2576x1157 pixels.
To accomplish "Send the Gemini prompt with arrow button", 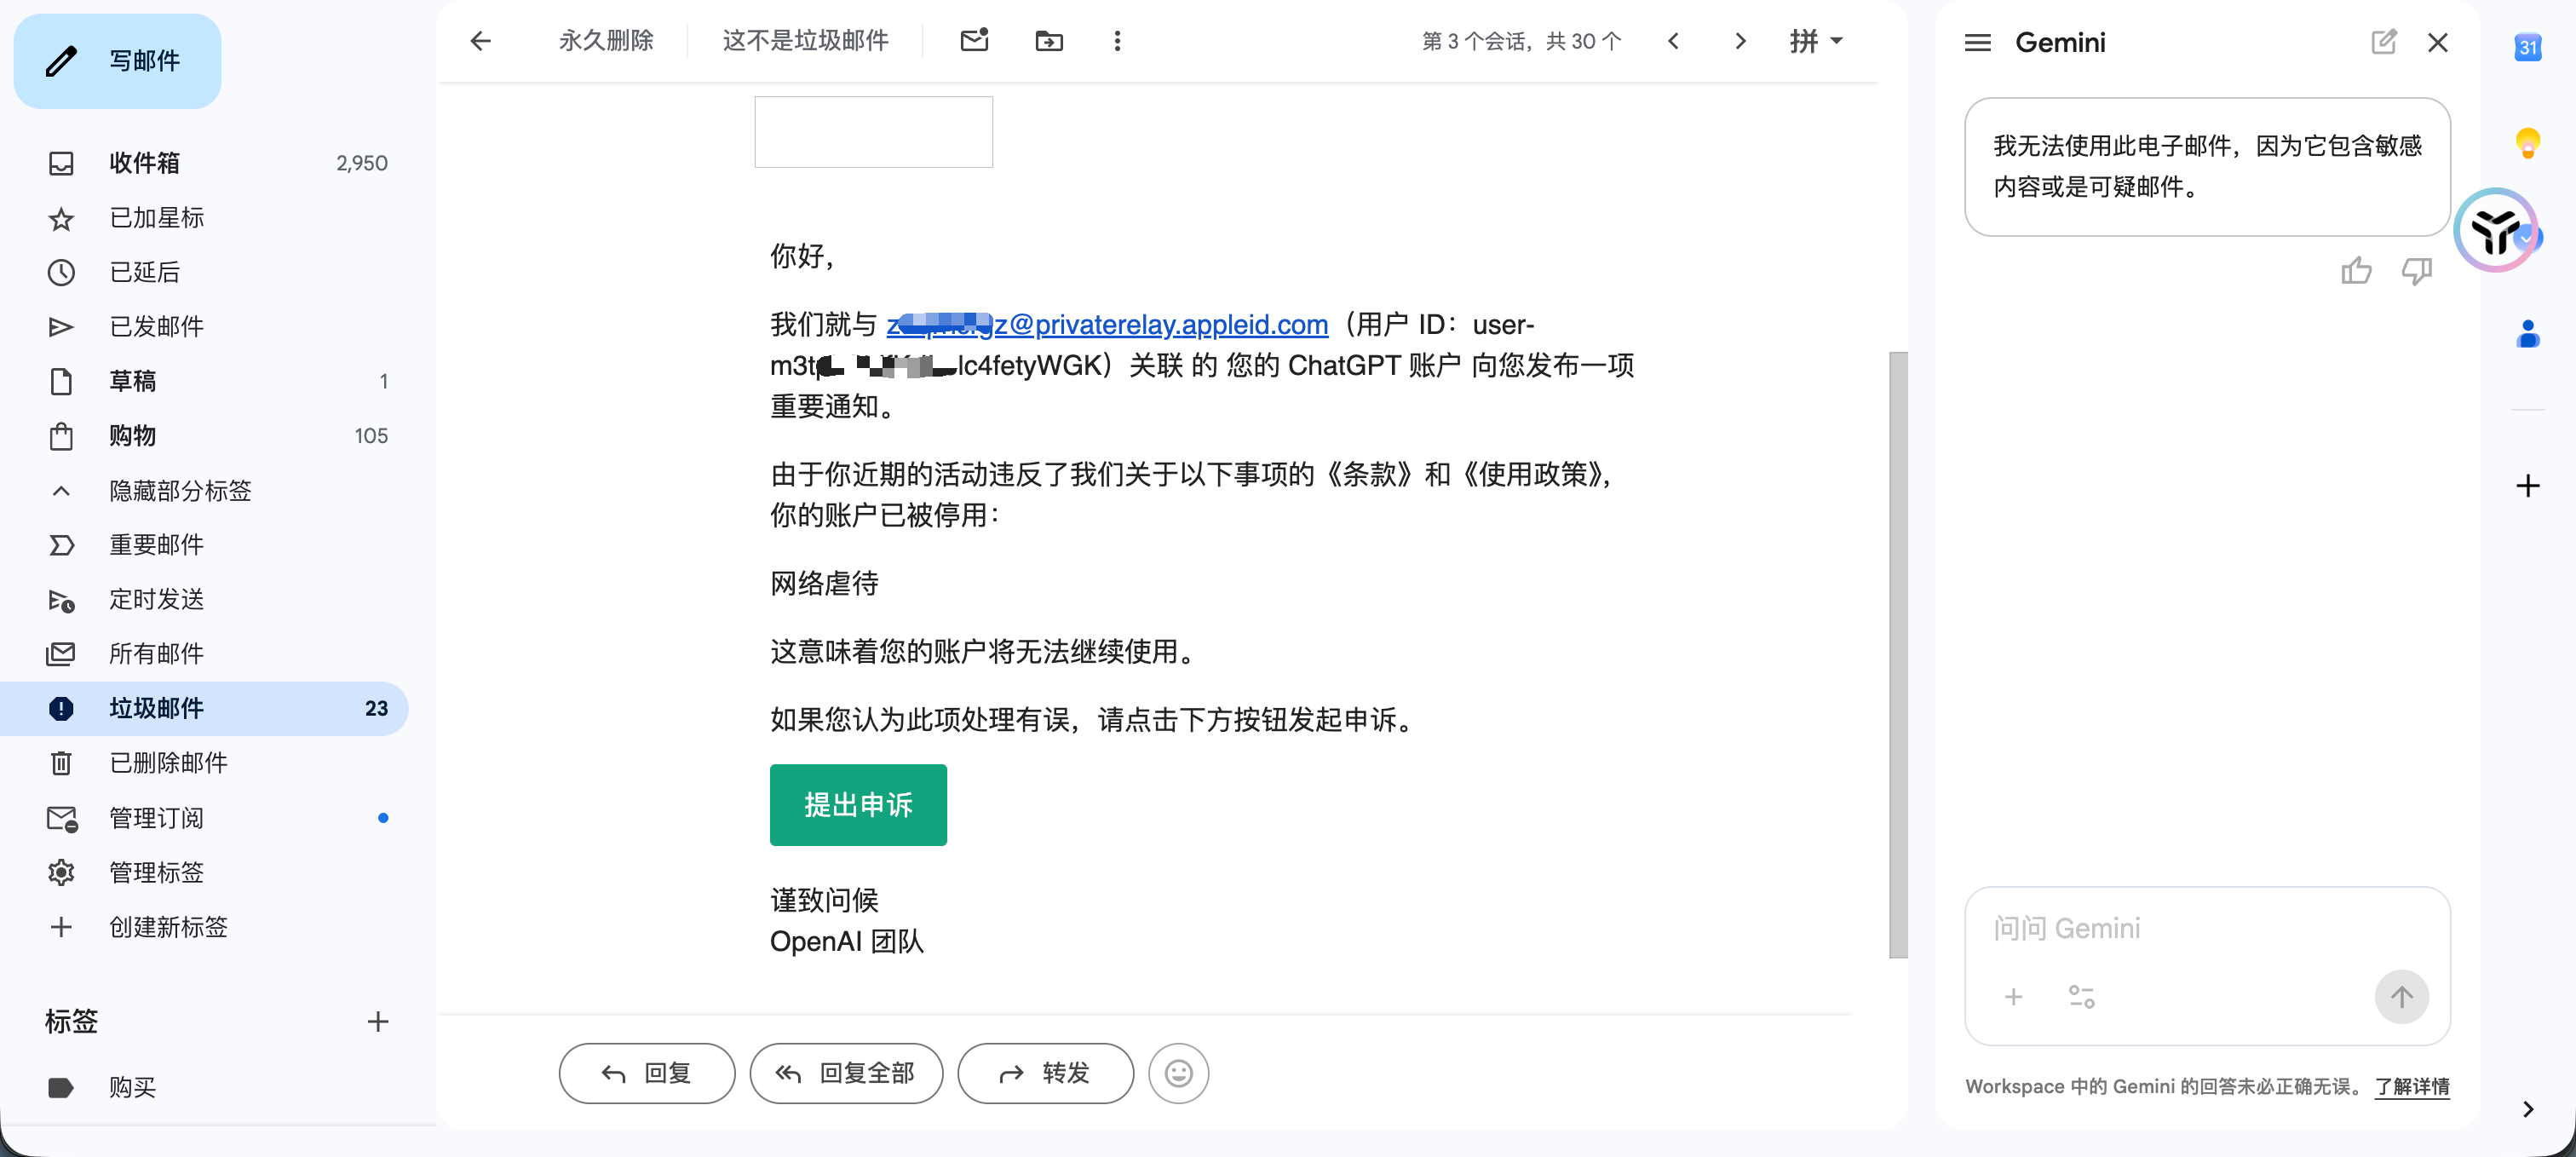I will point(2401,997).
